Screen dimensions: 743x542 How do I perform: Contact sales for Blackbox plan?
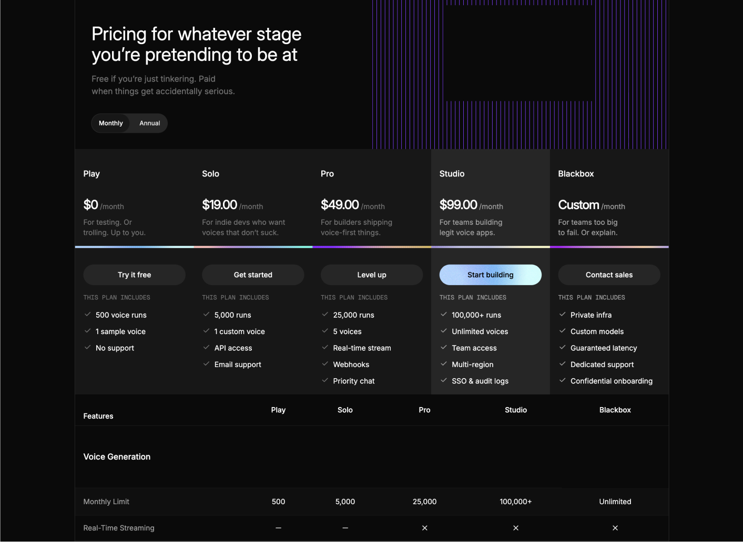click(x=609, y=275)
